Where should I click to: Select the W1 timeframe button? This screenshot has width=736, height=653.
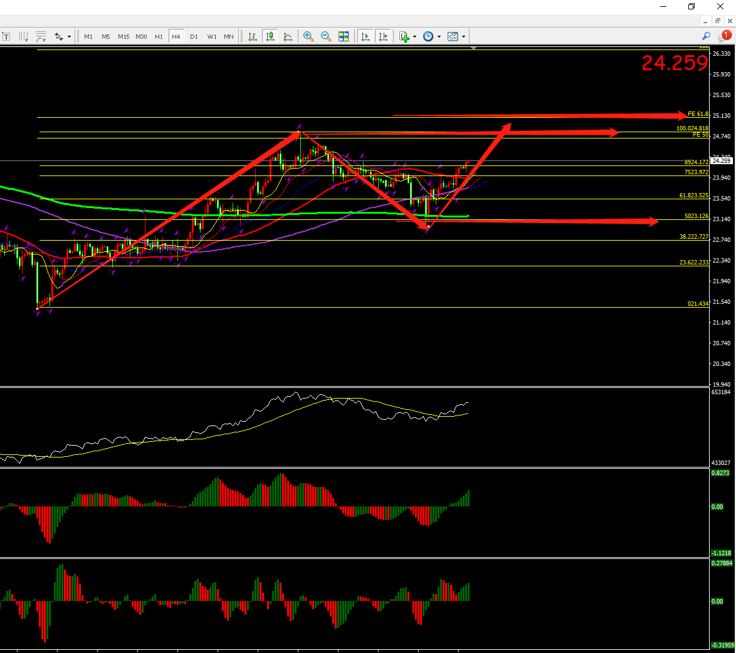212,36
